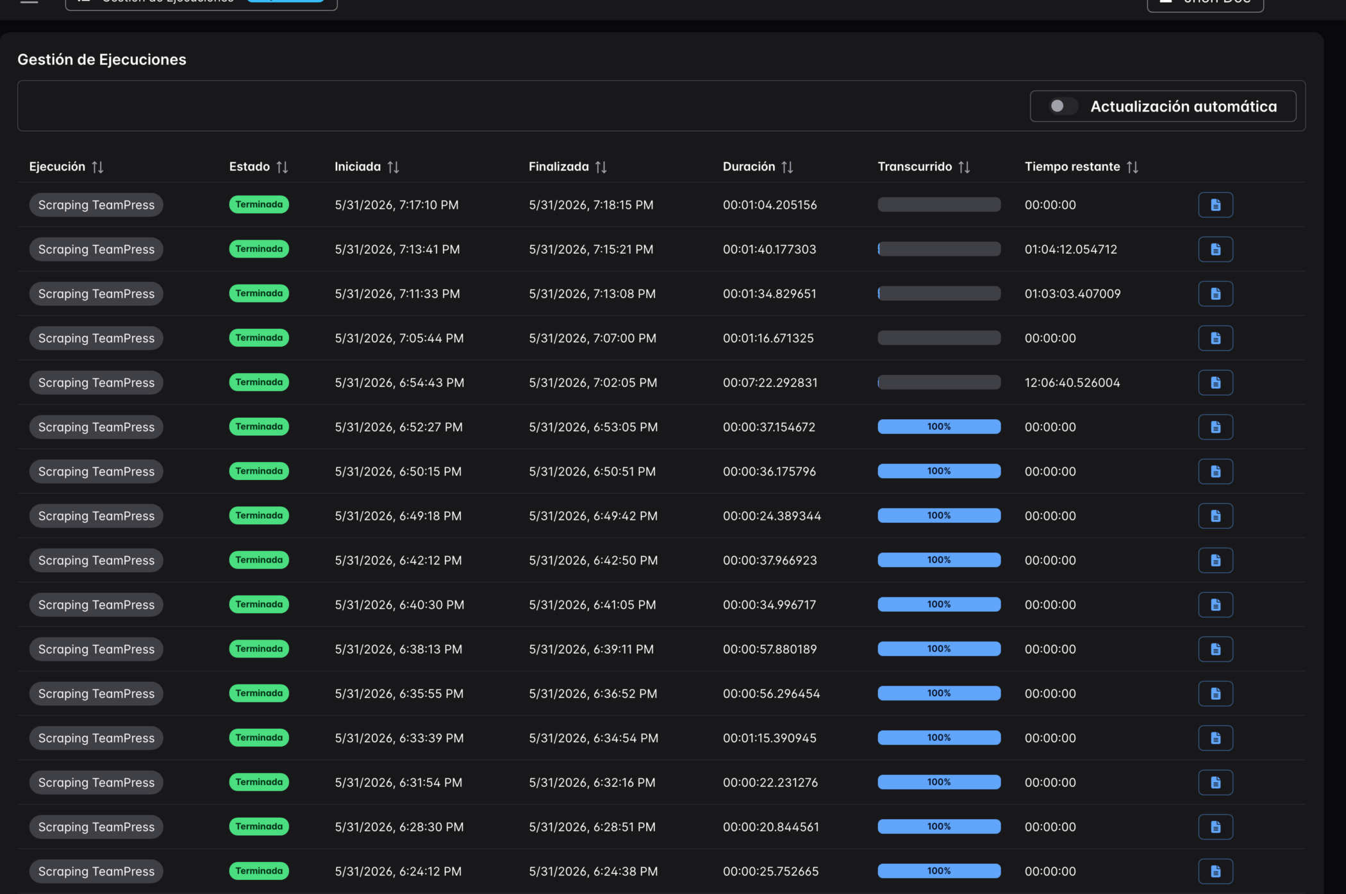Click the Terminada badge in the 6:38:13 PM row
Viewport: 1346px width, 894px height.
pos(259,649)
